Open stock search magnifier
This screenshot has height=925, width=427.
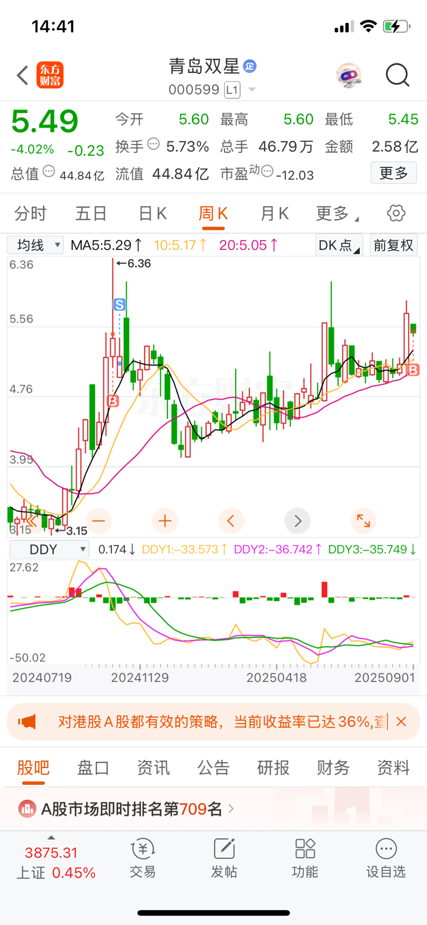point(398,75)
